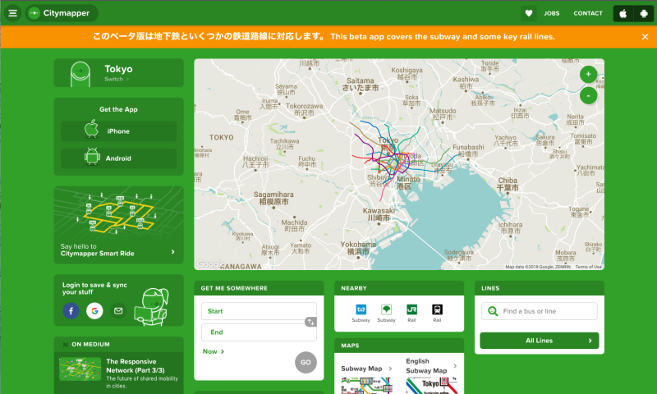The height and width of the screenshot is (394, 657).
Task: Open the Now time dropdown
Action: click(214, 351)
